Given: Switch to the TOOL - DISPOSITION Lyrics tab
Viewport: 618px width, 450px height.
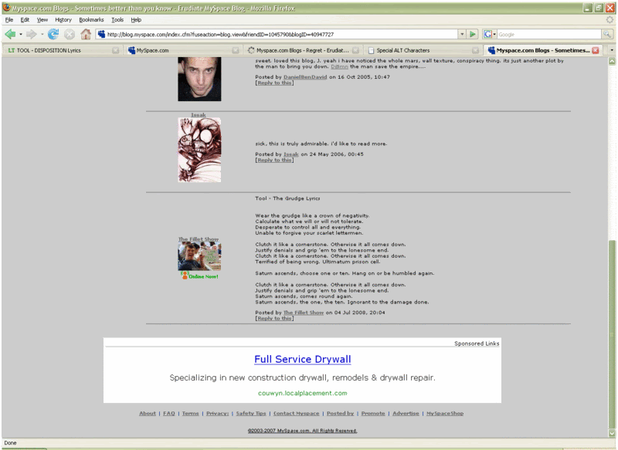Looking at the screenshot, I should [x=62, y=50].
